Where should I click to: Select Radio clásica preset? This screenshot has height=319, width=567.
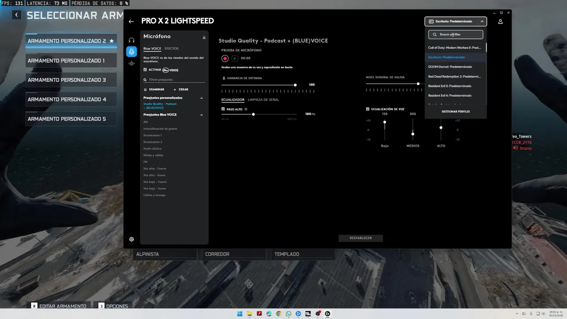coord(152,148)
